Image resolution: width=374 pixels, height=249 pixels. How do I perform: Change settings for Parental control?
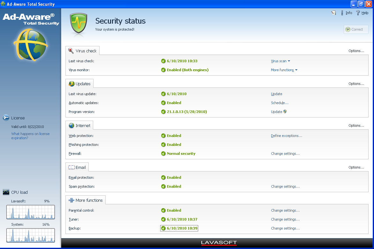pyautogui.click(x=285, y=210)
